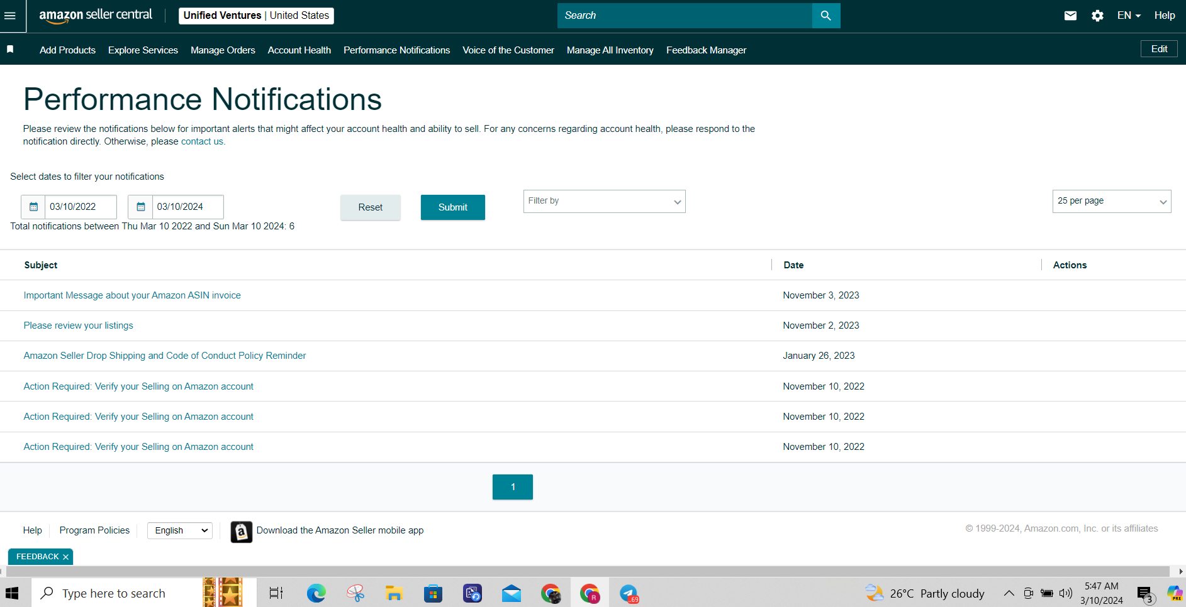Open the Copilot preview icon
The width and height of the screenshot is (1186, 607).
1174,593
